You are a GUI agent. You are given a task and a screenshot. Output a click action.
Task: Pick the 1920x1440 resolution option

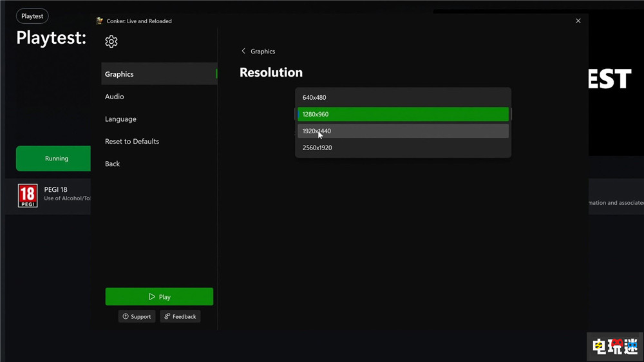point(403,131)
